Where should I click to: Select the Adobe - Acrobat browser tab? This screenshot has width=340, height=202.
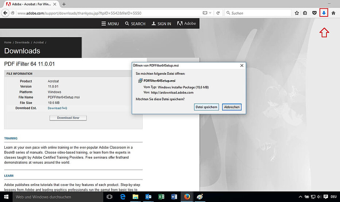[x=31, y=4]
